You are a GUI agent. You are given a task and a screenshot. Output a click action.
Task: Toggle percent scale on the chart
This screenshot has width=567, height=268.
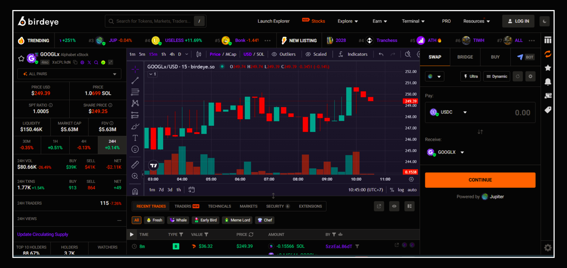[x=392, y=190]
